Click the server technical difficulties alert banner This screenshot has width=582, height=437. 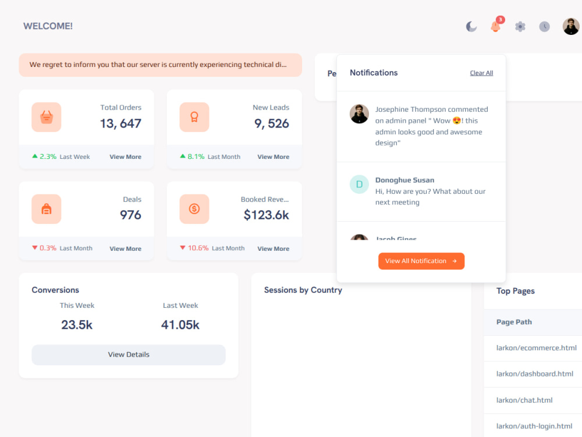pyautogui.click(x=161, y=65)
